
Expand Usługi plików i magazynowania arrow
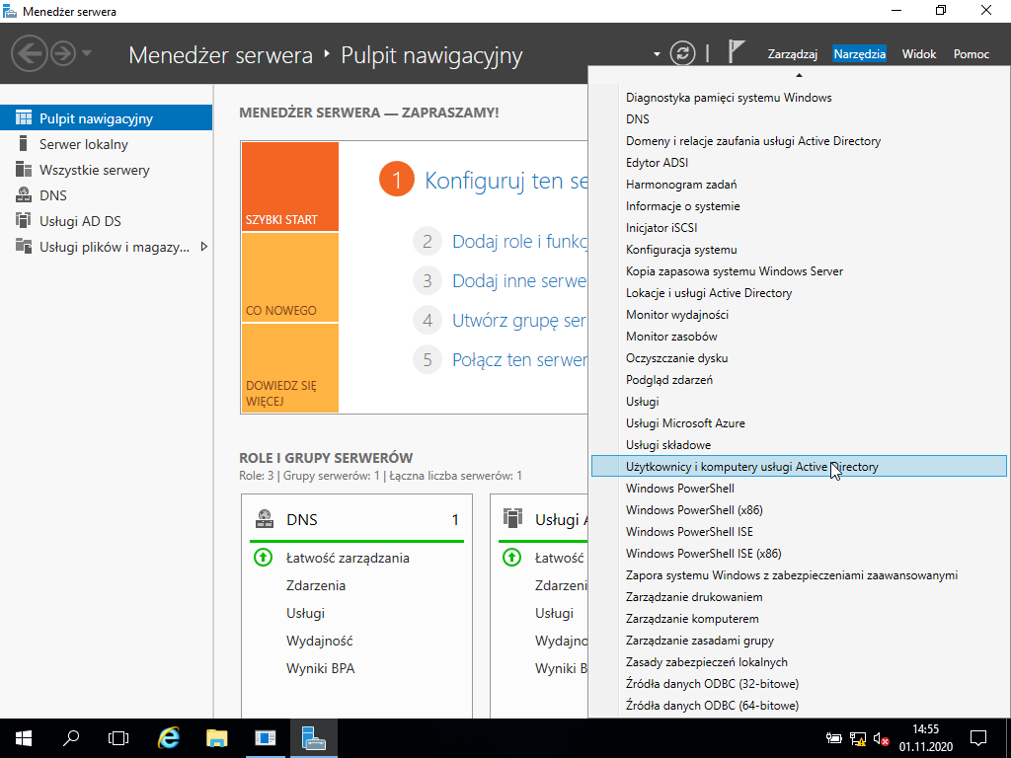tap(203, 246)
